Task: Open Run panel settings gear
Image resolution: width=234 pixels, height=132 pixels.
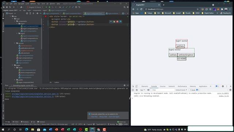Action: pyautogui.click(x=124, y=85)
